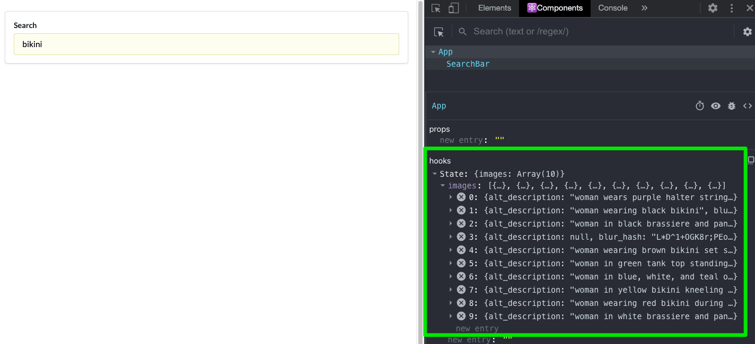Switch to the Elements tab
The width and height of the screenshot is (755, 344).
pyautogui.click(x=494, y=8)
